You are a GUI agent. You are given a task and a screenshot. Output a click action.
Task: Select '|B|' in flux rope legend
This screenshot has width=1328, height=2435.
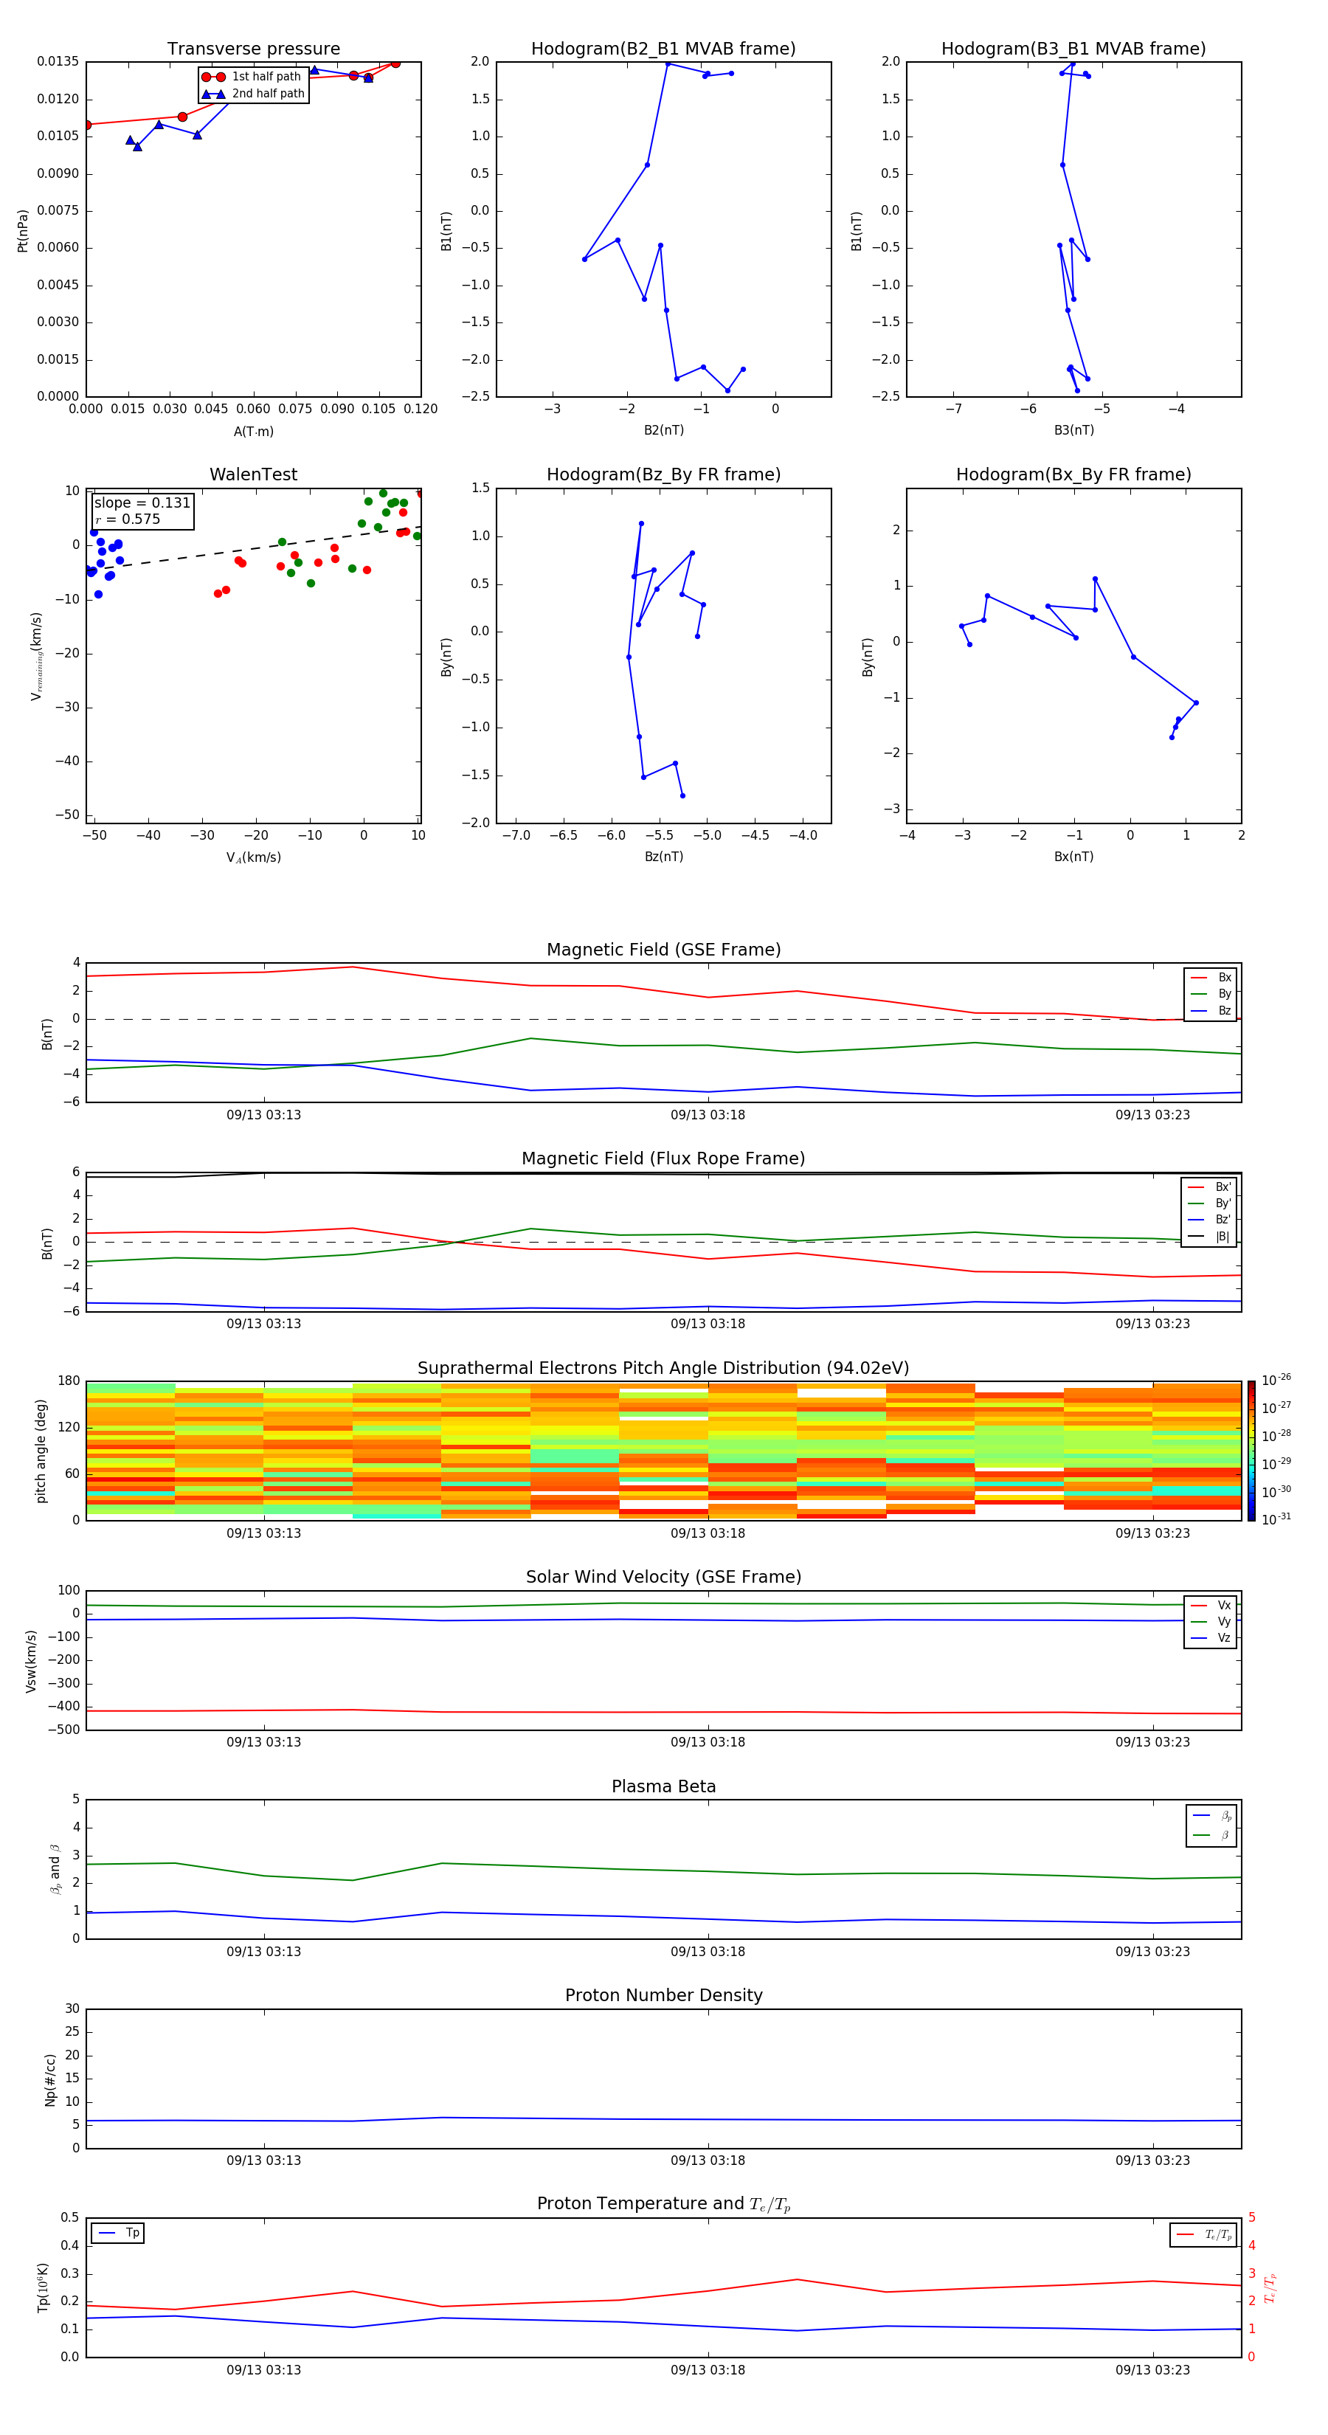coord(1209,1237)
